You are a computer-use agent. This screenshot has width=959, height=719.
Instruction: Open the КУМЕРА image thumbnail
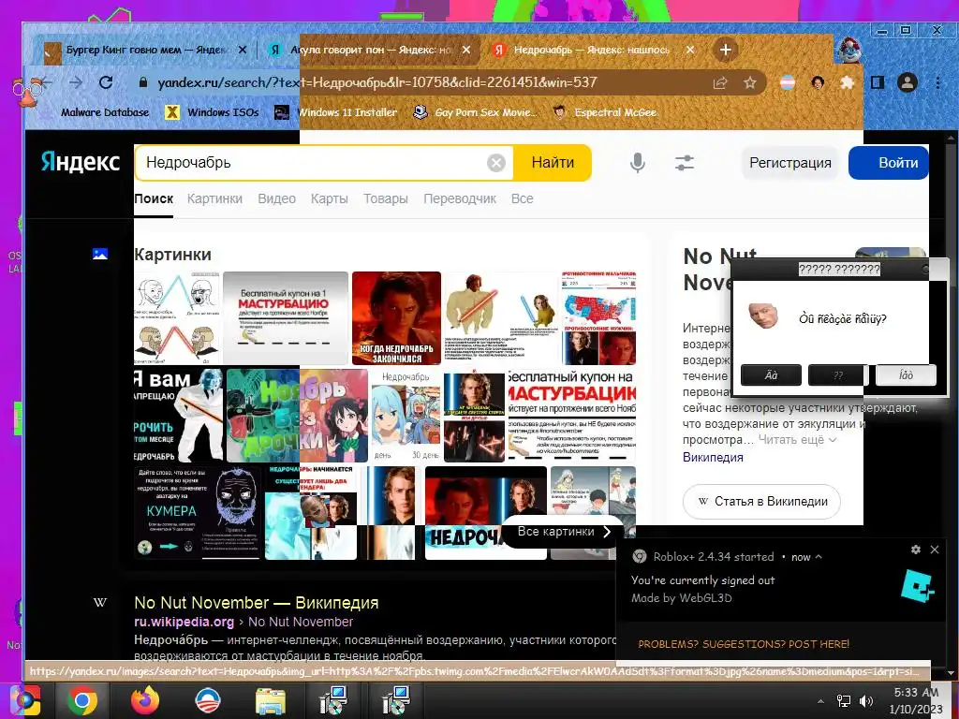coord(197,512)
